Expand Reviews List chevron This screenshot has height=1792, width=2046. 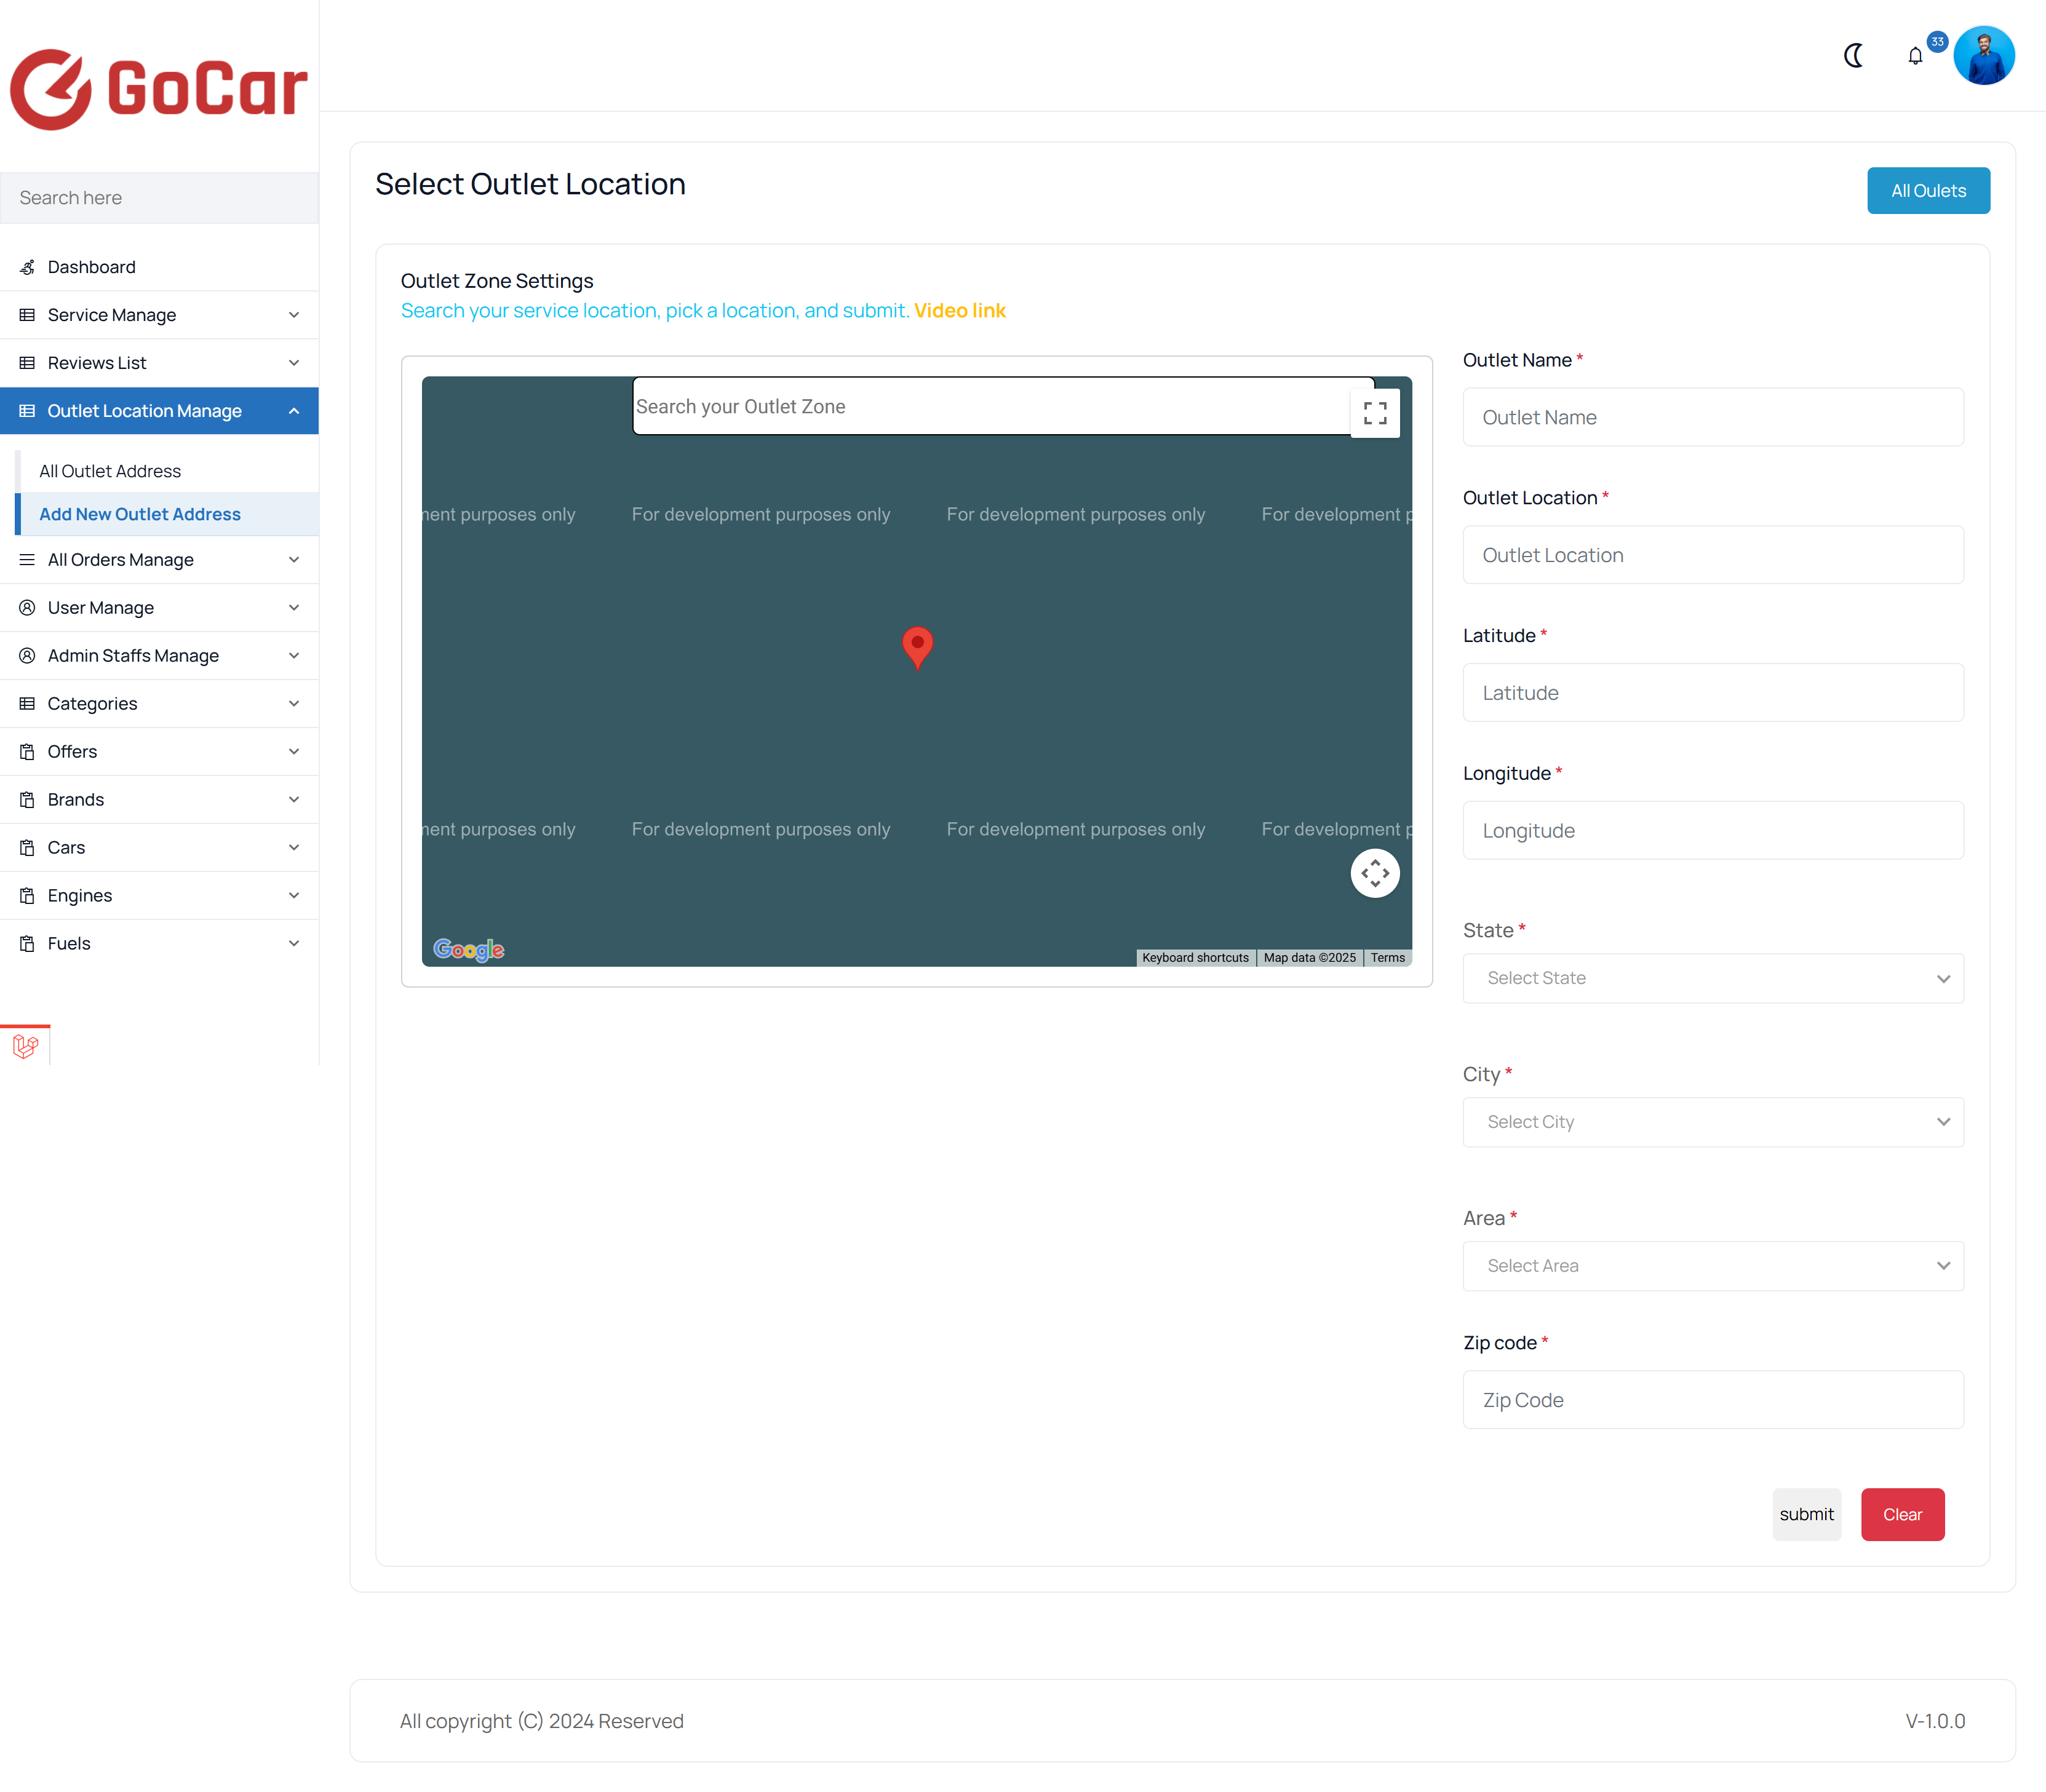tap(294, 363)
